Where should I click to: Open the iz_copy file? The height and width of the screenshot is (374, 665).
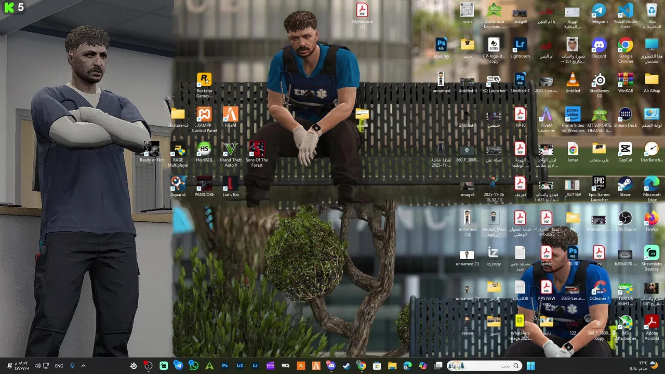point(494,256)
